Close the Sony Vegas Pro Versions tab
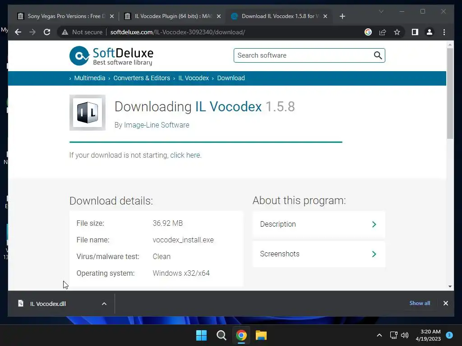The width and height of the screenshot is (462, 346). tap(112, 16)
